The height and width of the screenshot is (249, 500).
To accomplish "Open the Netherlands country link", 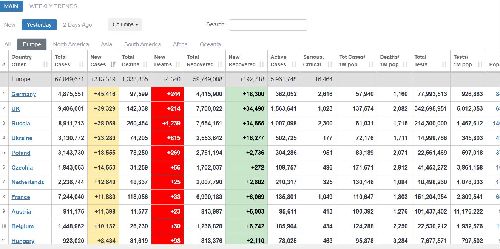I will 28,182.
